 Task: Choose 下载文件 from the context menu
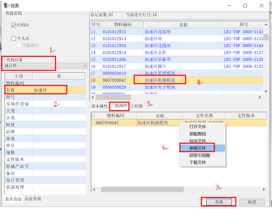click(x=197, y=162)
